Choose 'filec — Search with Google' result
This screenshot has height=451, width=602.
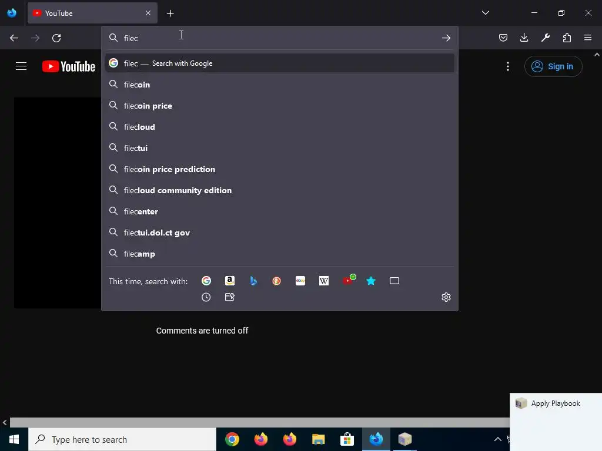coord(279,63)
